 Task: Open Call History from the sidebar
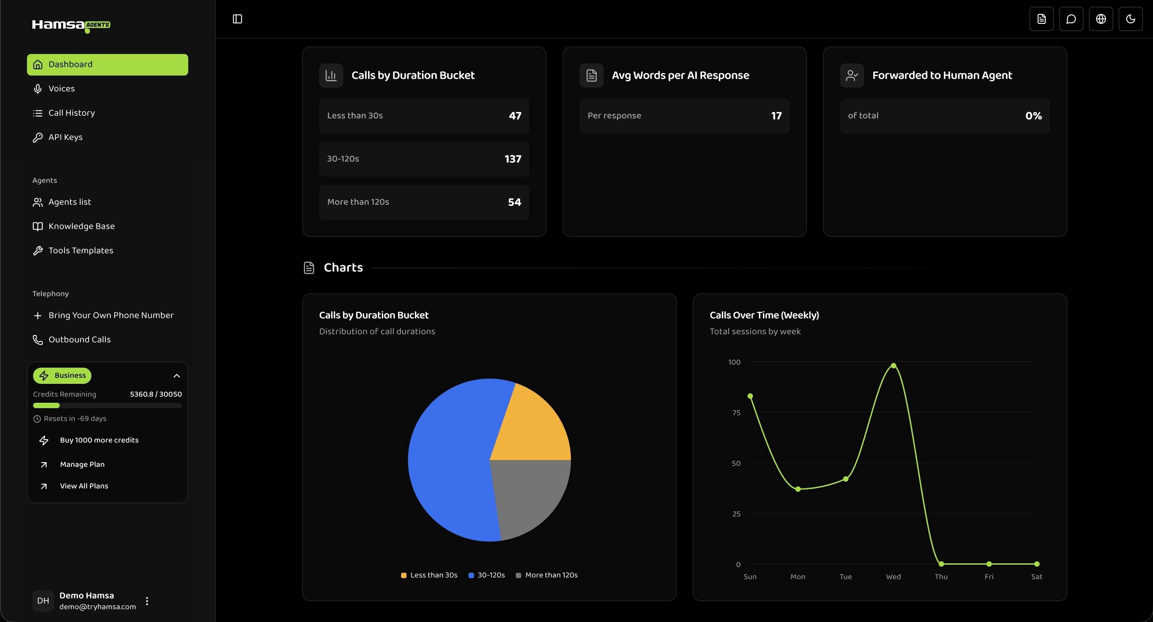pos(72,113)
